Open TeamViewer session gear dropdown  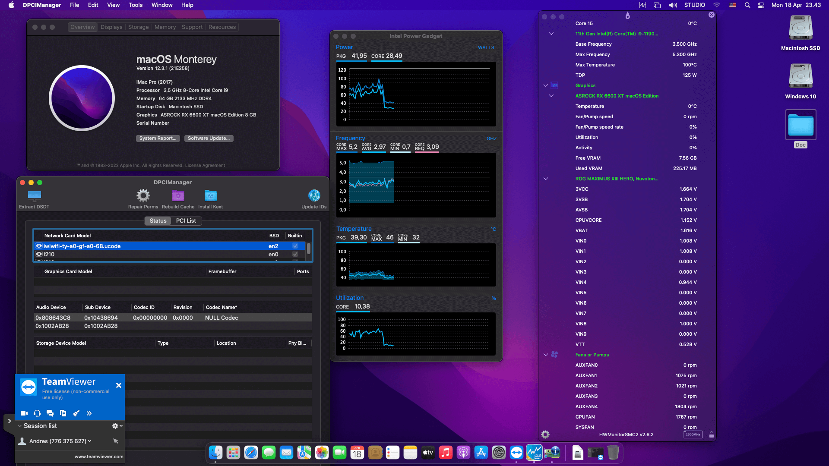[117, 426]
